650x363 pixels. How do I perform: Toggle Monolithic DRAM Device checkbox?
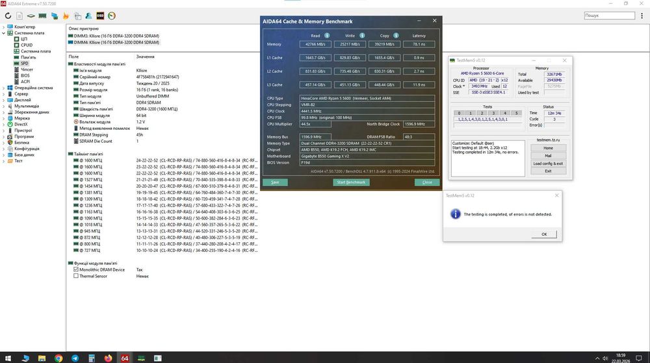[76, 269]
